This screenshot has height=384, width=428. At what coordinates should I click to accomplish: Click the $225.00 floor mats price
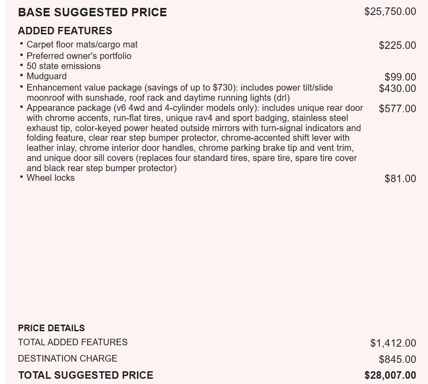click(397, 45)
